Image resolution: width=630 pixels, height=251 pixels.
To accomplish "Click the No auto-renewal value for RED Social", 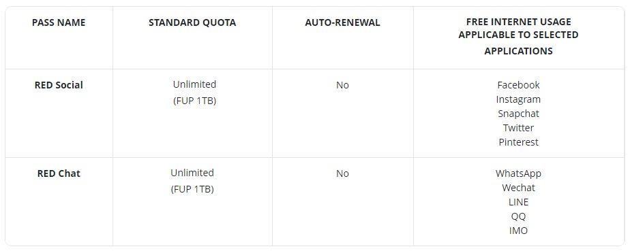I will coord(342,85).
